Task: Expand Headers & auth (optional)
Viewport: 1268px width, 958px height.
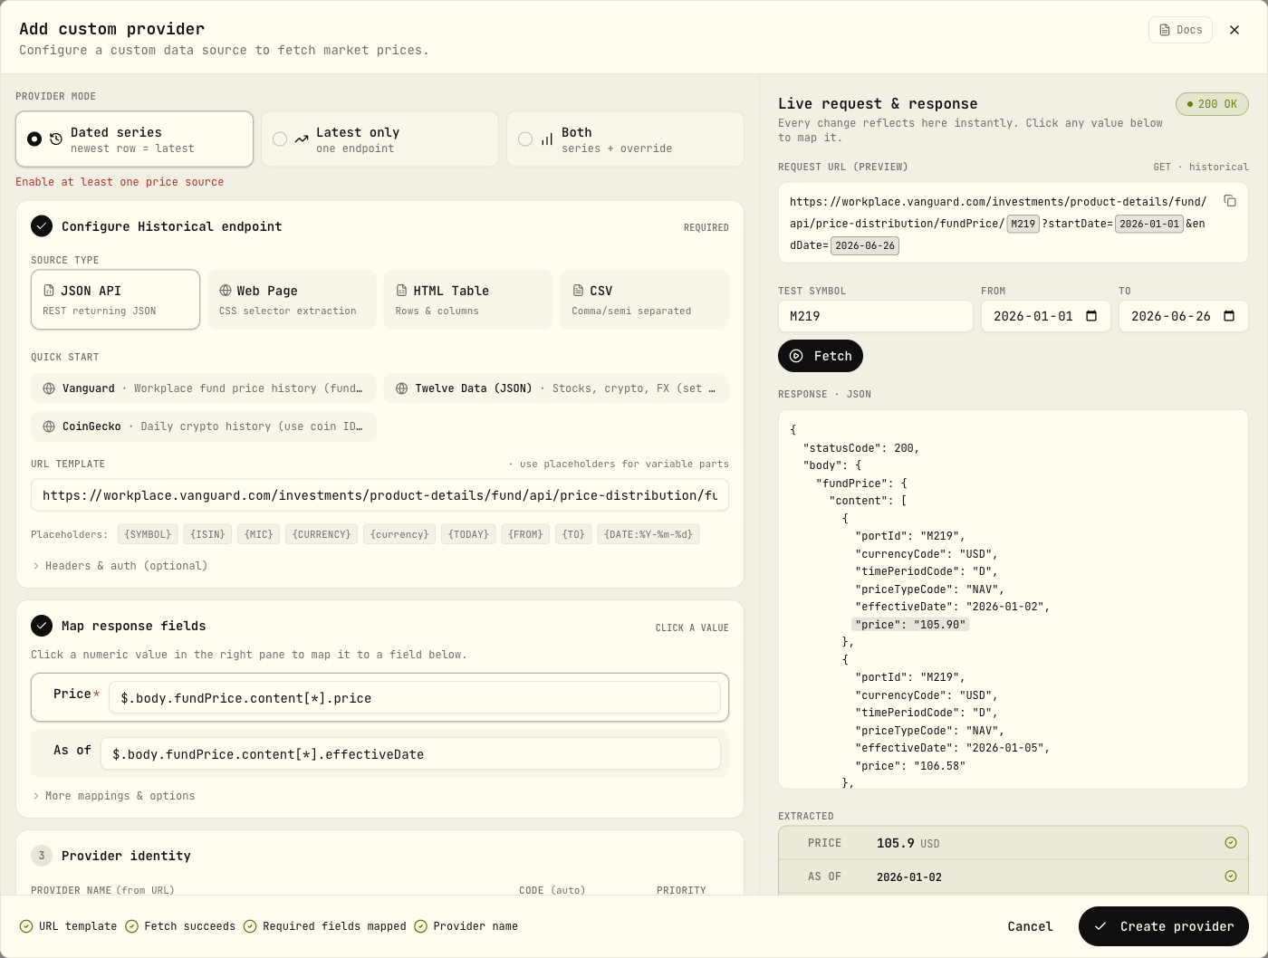Action: (120, 566)
